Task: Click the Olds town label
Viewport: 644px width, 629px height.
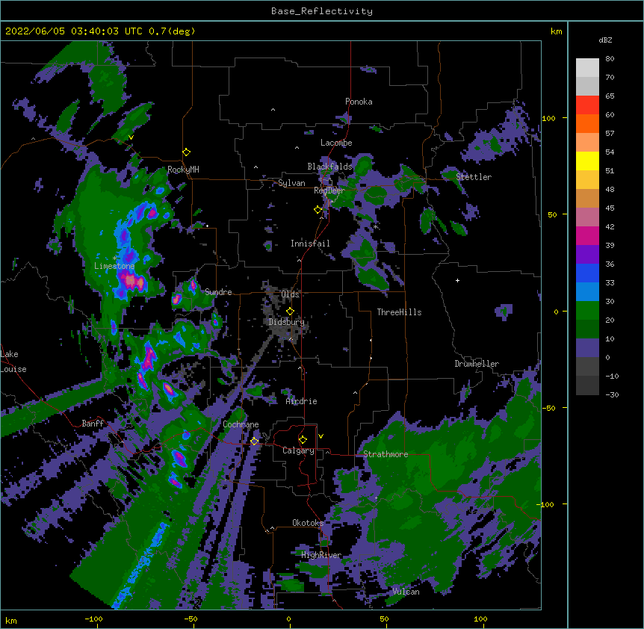Action: click(x=290, y=294)
